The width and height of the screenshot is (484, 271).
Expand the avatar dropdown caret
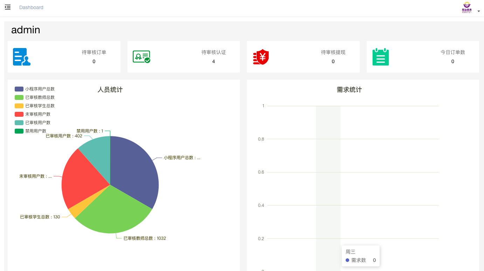[x=479, y=11]
